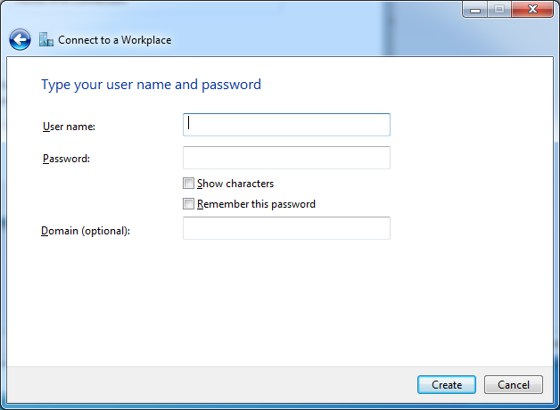This screenshot has width=560, height=410.
Task: Enable the Show characters checkbox
Action: 188,184
